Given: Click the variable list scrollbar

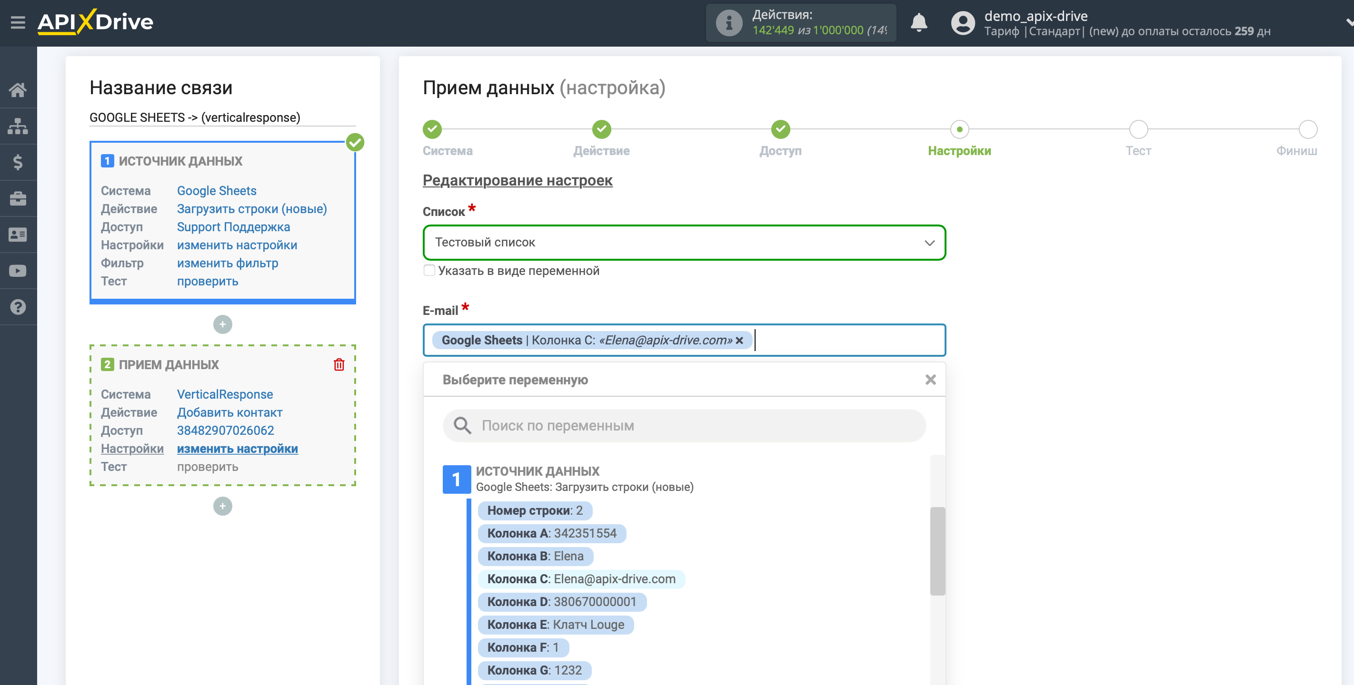Looking at the screenshot, I should click(937, 550).
